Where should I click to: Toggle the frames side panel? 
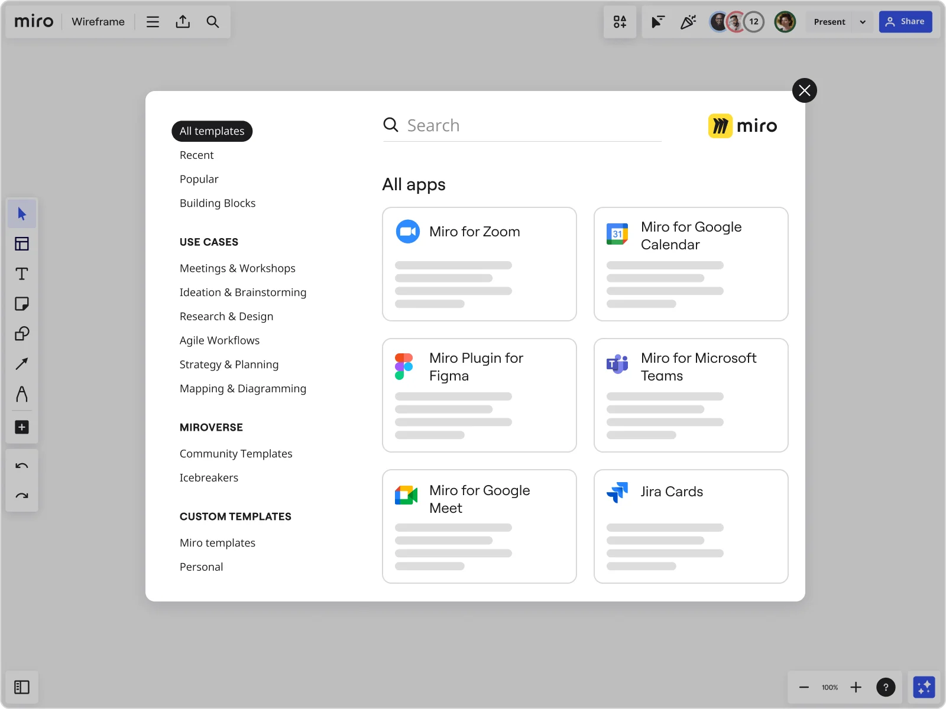(22, 687)
